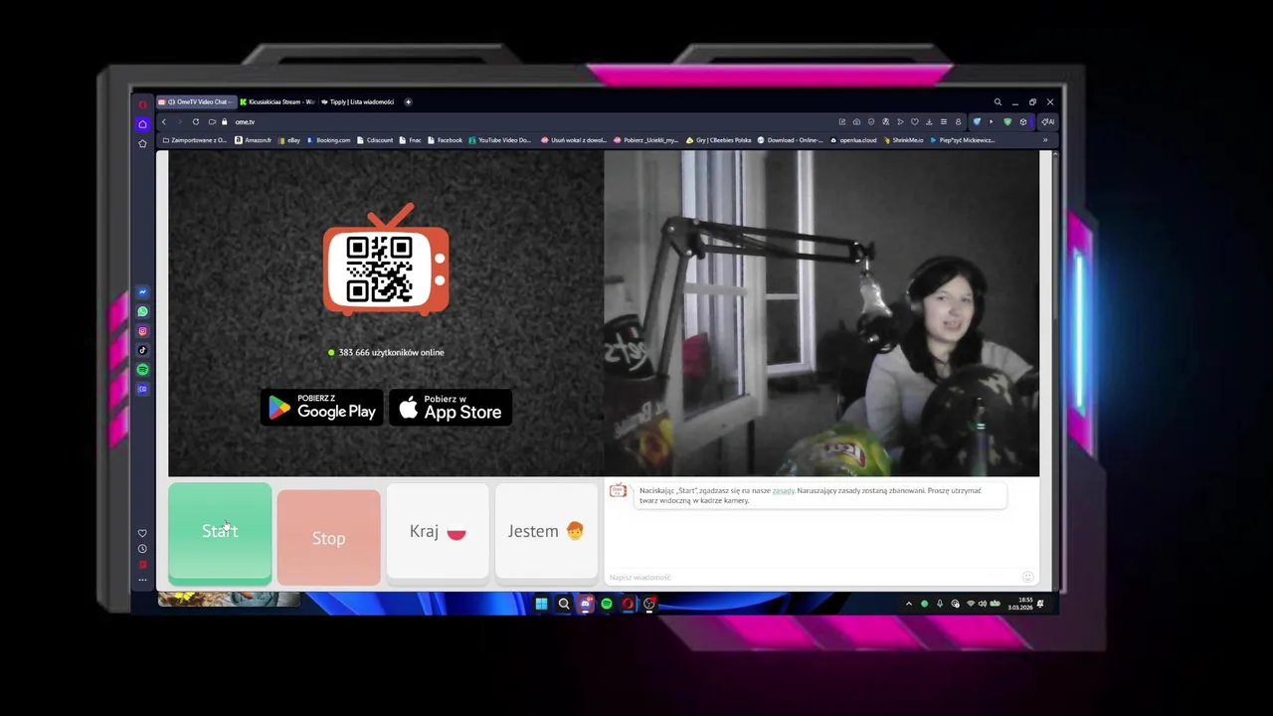The image size is (1273, 716).
Task: Open the zasady rules link
Action: 784,490
